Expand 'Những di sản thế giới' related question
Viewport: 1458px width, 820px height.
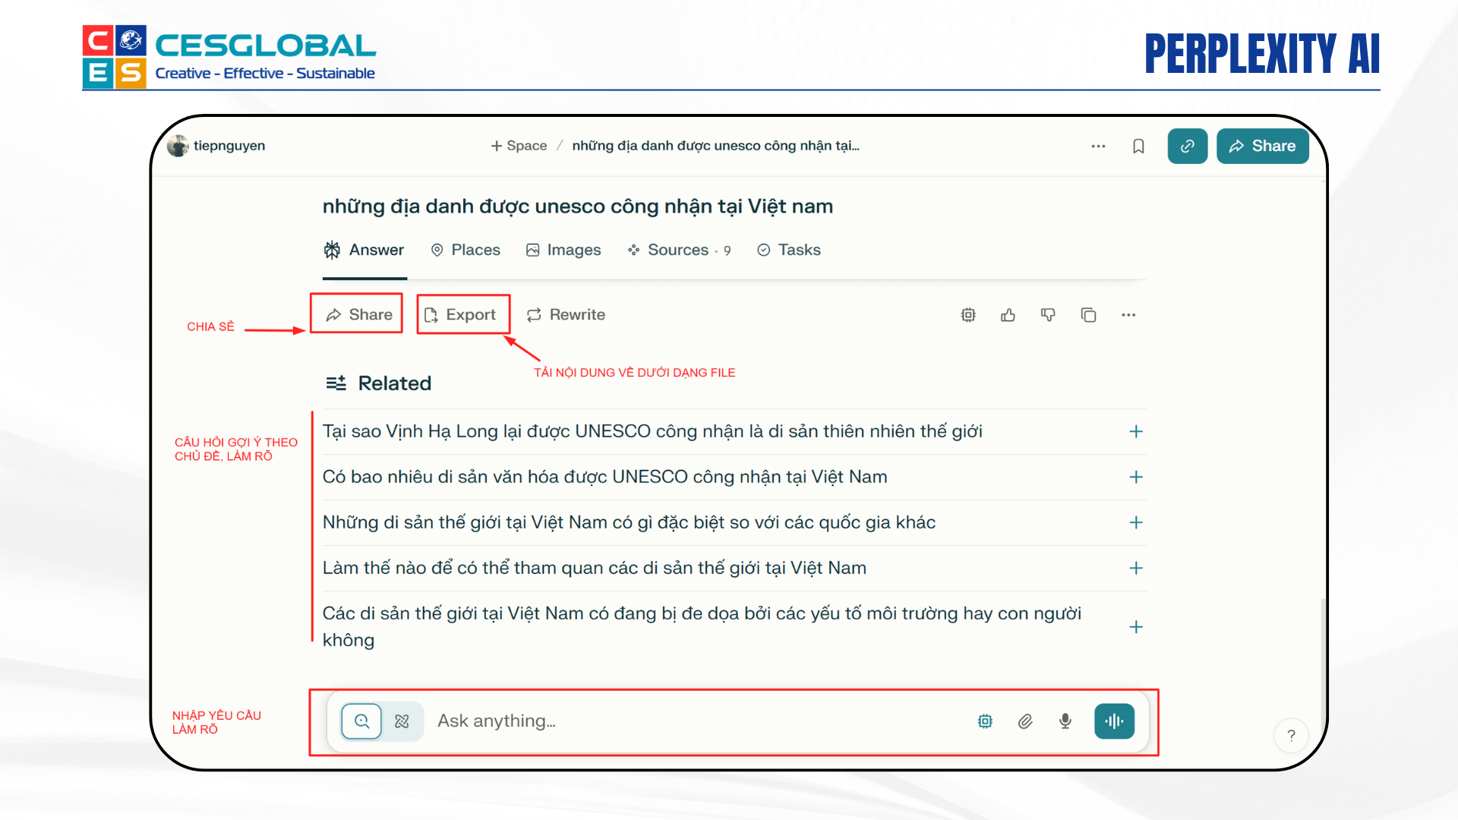pos(1136,522)
